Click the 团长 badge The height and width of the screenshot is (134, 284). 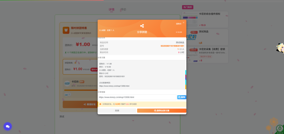point(82,82)
